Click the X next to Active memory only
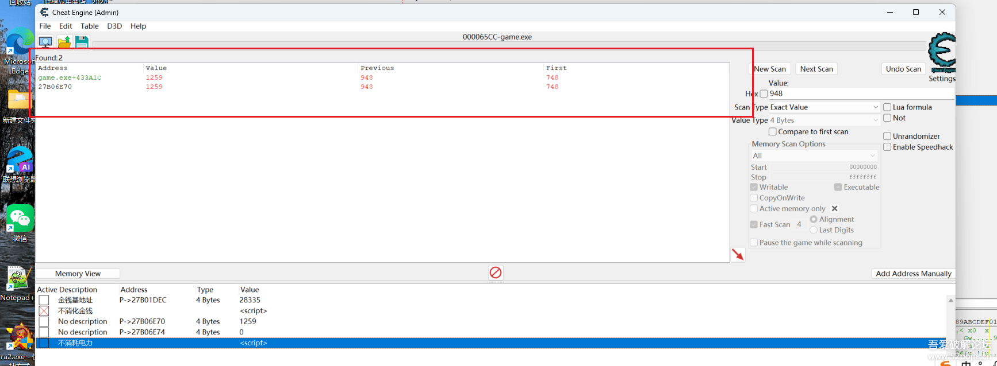This screenshot has height=366, width=997. pos(835,208)
